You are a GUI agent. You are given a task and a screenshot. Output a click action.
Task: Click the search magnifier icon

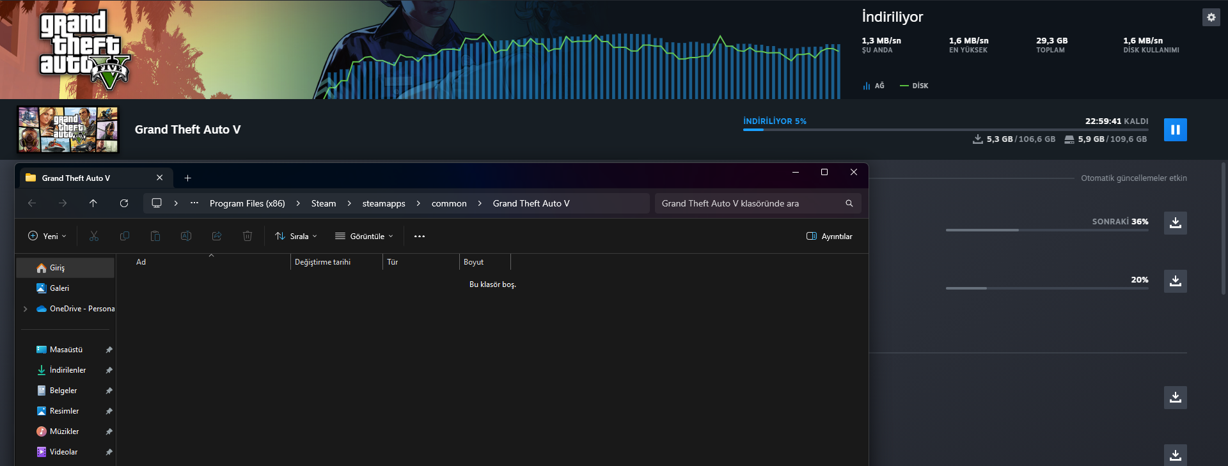coord(849,203)
